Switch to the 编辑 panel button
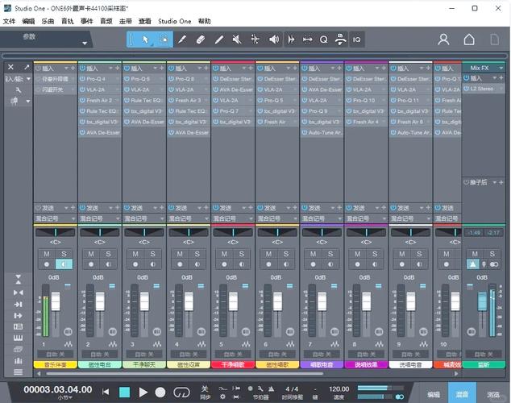The image size is (511, 403). pyautogui.click(x=434, y=394)
